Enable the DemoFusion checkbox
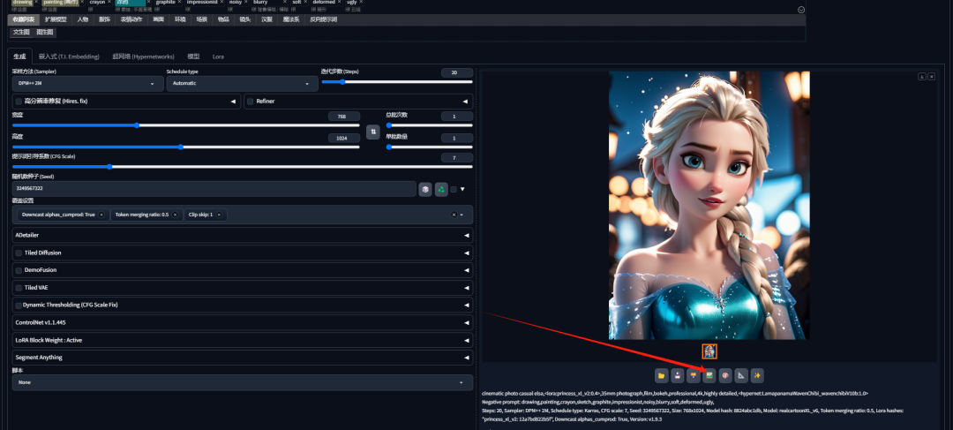 pos(19,270)
